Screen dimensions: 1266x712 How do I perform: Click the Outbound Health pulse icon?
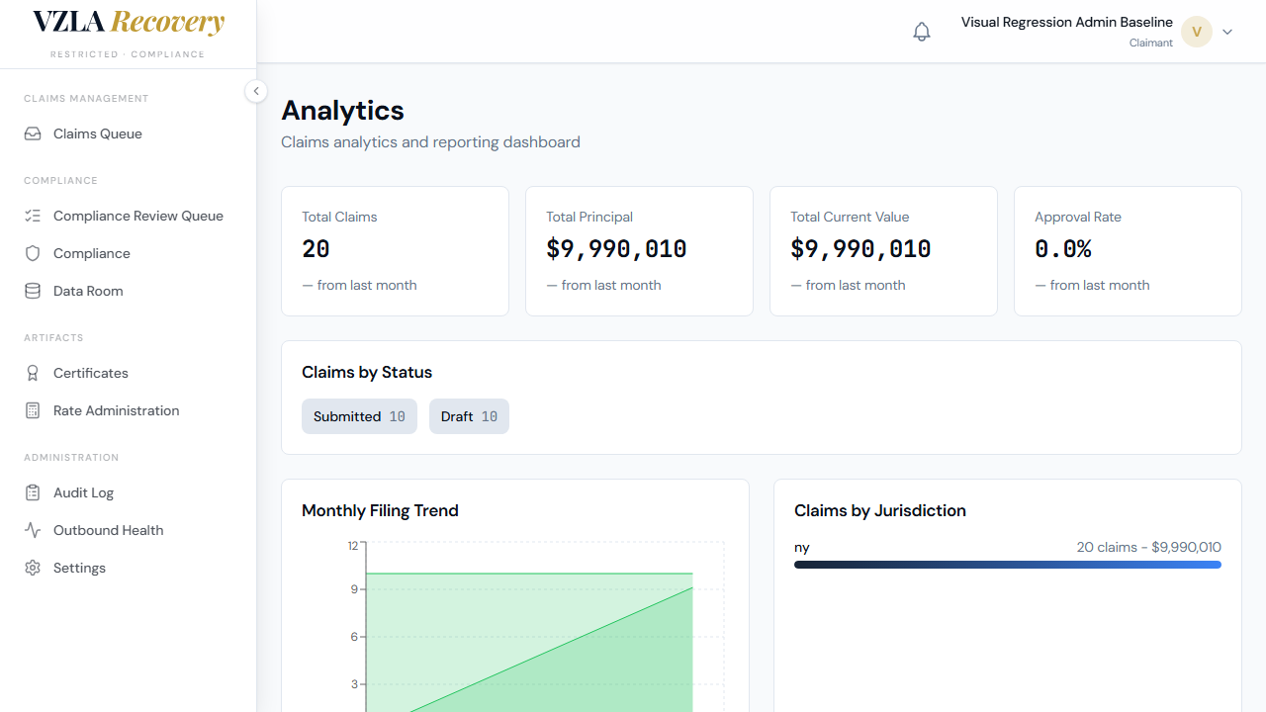pos(33,530)
